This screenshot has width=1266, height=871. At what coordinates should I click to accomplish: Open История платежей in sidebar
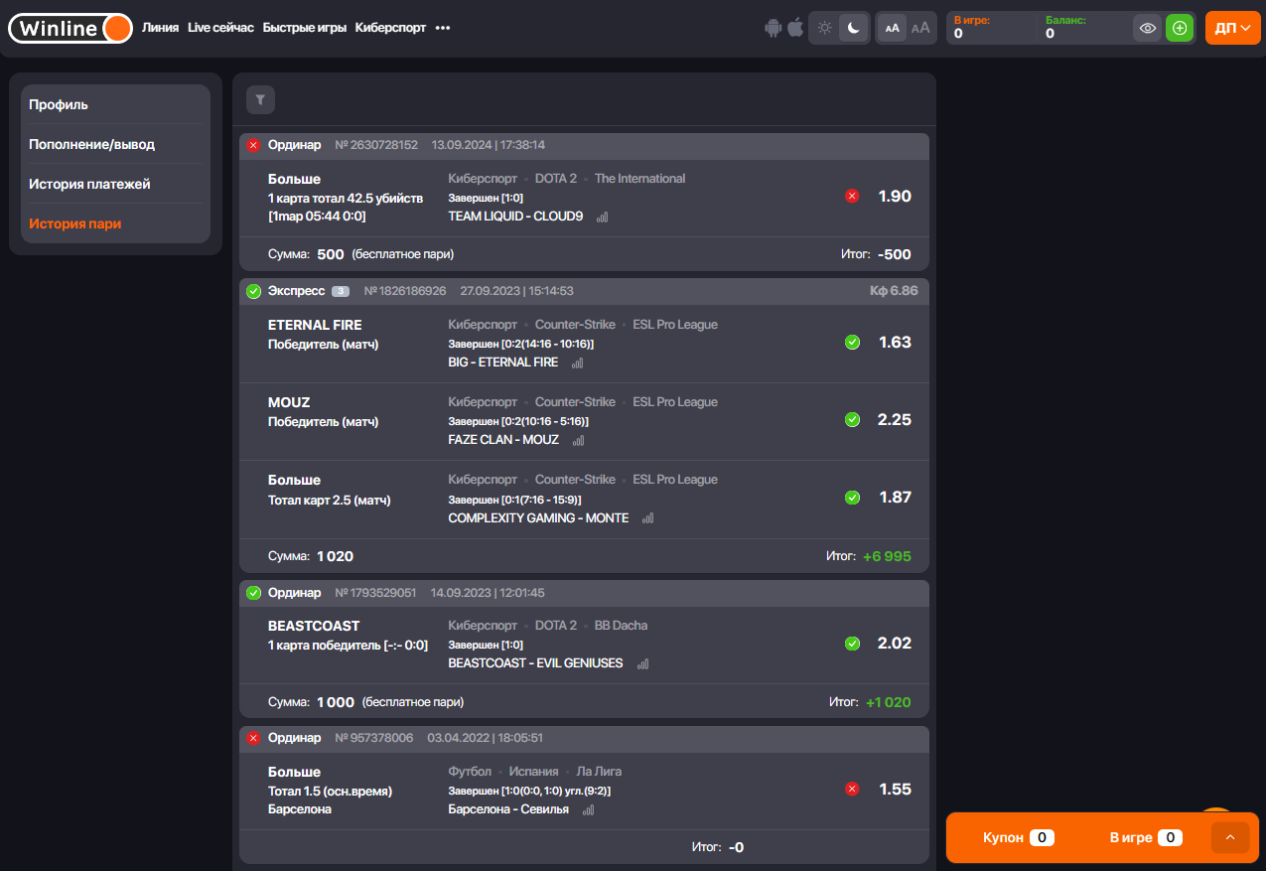89,184
